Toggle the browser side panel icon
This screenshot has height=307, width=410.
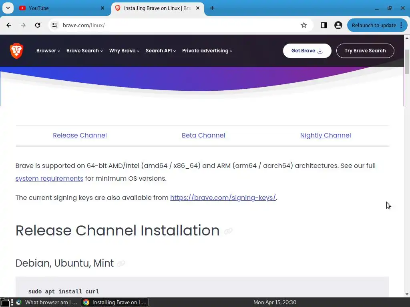[x=324, y=25]
